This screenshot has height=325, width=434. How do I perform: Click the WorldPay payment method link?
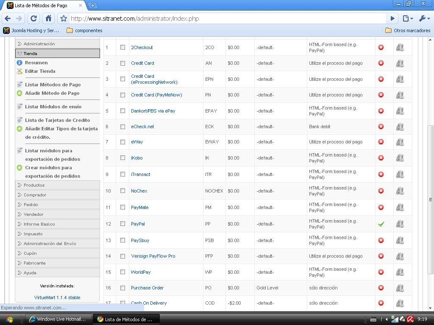141,272
